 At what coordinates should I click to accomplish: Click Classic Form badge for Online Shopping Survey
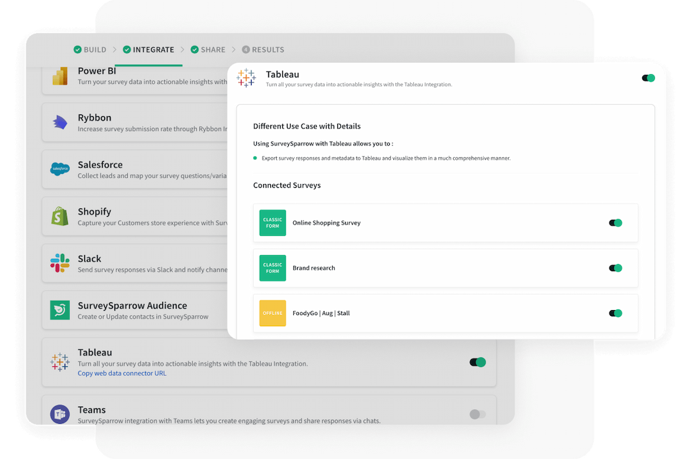pyautogui.click(x=272, y=223)
